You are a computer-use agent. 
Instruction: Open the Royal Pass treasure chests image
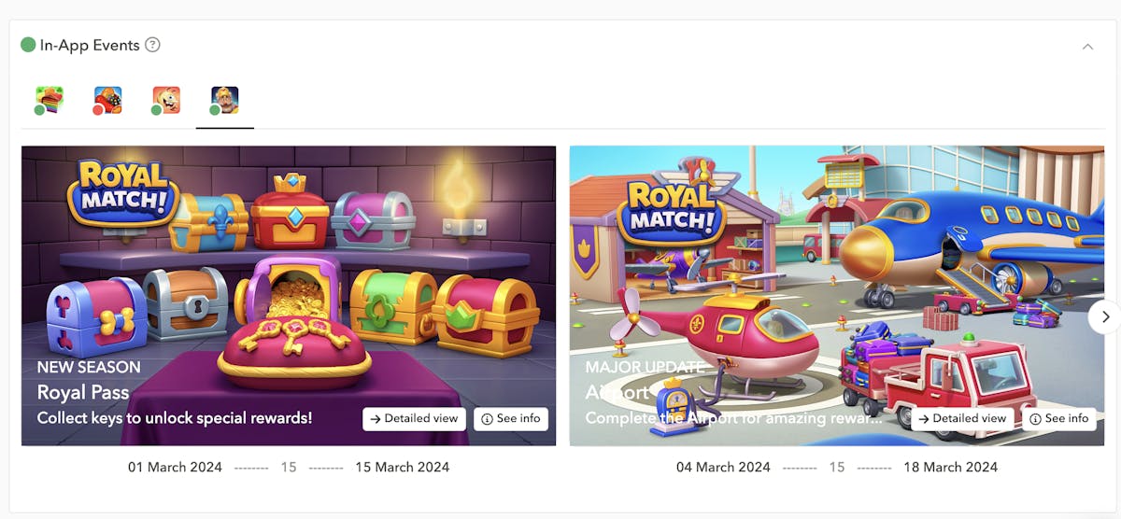coord(289,295)
